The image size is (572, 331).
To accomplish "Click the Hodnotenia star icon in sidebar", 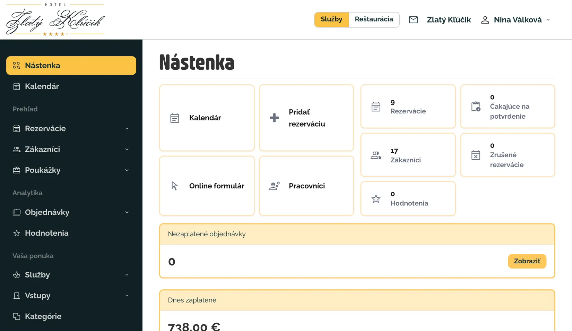I will pyautogui.click(x=17, y=233).
